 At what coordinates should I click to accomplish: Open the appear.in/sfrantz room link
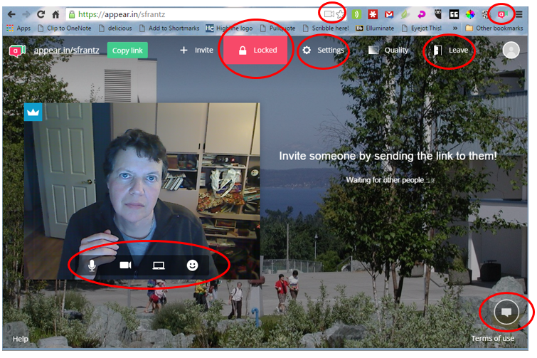click(66, 51)
